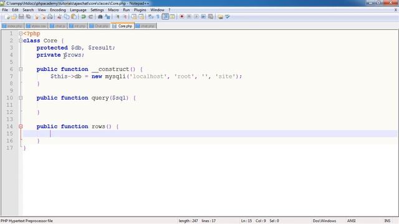
Task: Click 'PHP Hypertext Preprocessor file' in status bar
Action: [x=27, y=221]
